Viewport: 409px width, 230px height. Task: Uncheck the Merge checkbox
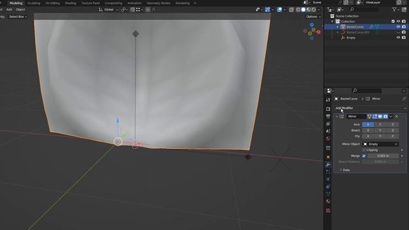pyautogui.click(x=364, y=156)
